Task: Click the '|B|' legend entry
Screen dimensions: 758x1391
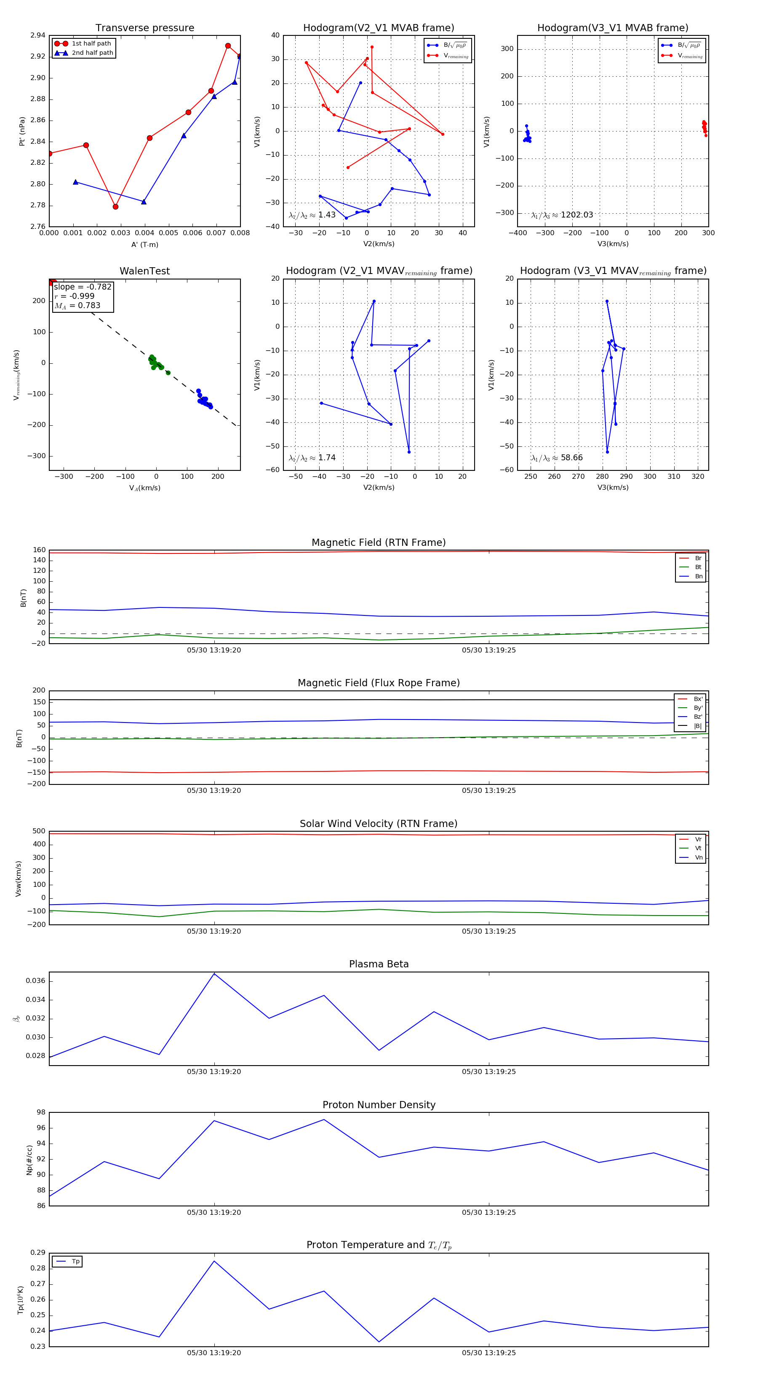Action: pos(691,726)
